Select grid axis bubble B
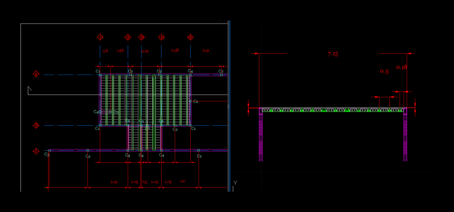 [x=36, y=125]
